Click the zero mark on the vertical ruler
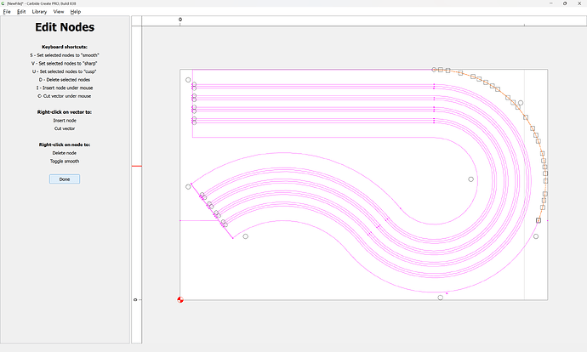The image size is (587, 352). [135, 299]
